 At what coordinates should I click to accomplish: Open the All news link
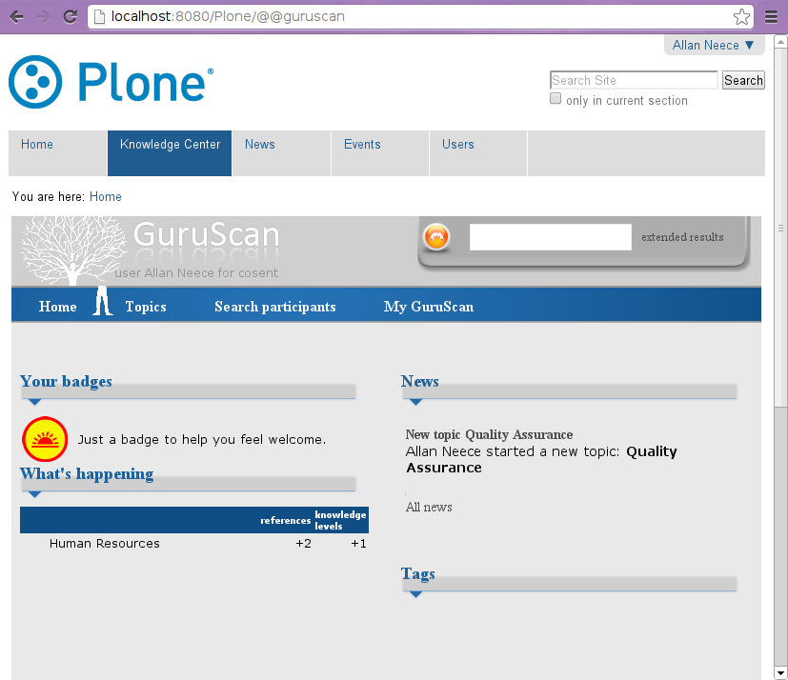click(x=429, y=507)
